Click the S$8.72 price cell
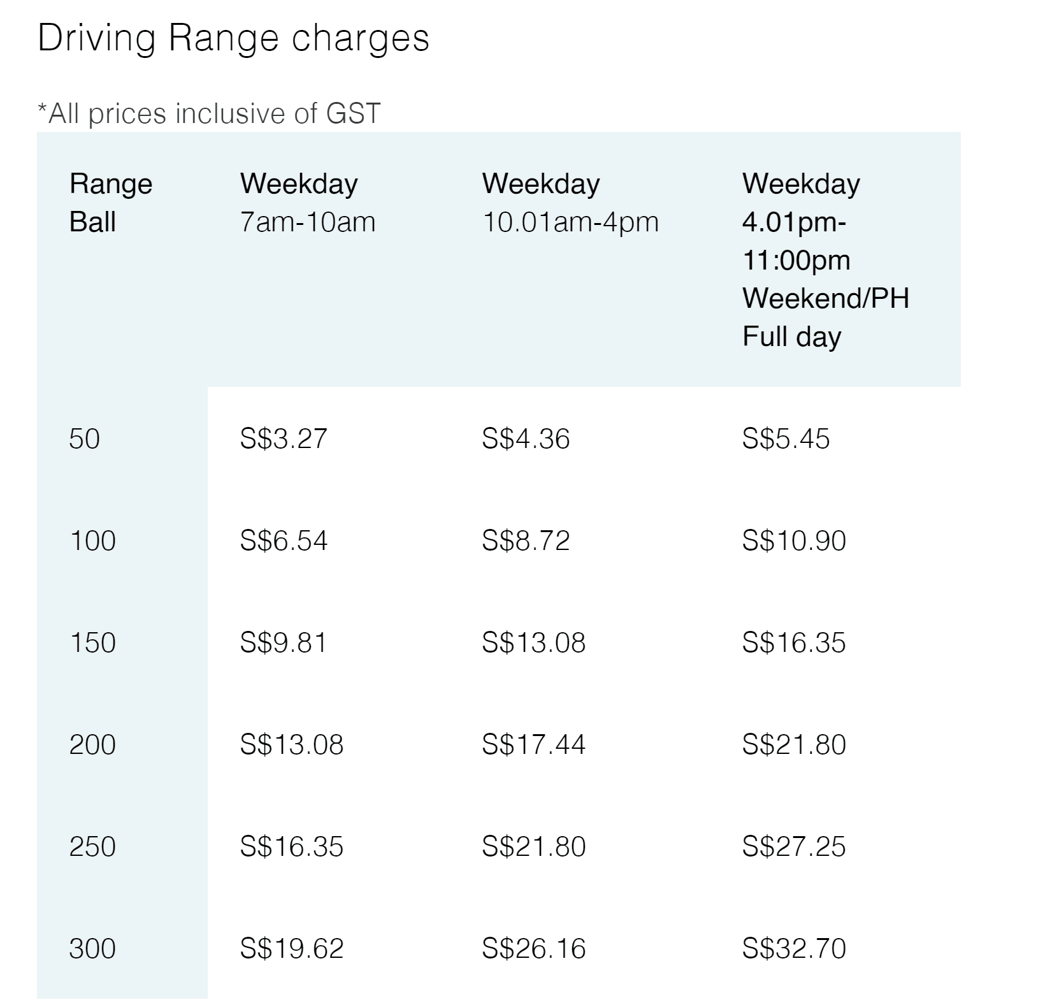The width and height of the screenshot is (1043, 1005). [526, 540]
